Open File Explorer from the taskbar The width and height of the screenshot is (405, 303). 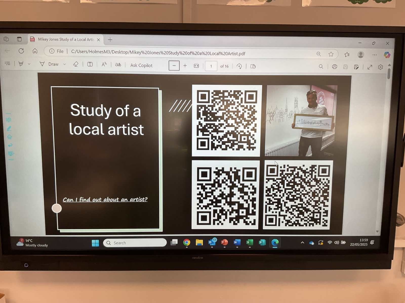click(199, 242)
